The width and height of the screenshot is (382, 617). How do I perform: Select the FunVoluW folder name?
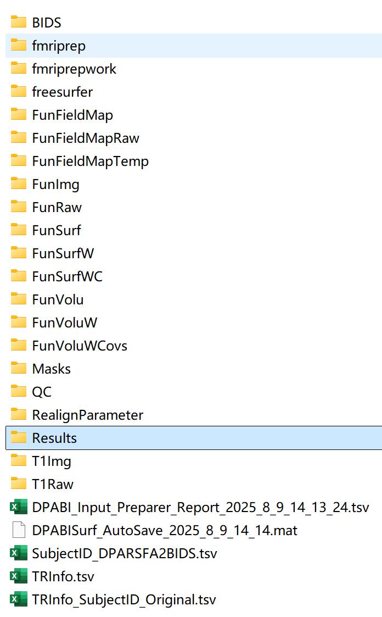[64, 323]
